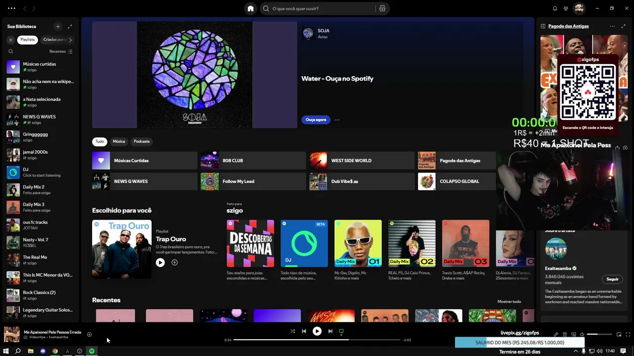The height and width of the screenshot is (356, 634).
Task: Select the Tudo filter
Action: tap(100, 141)
